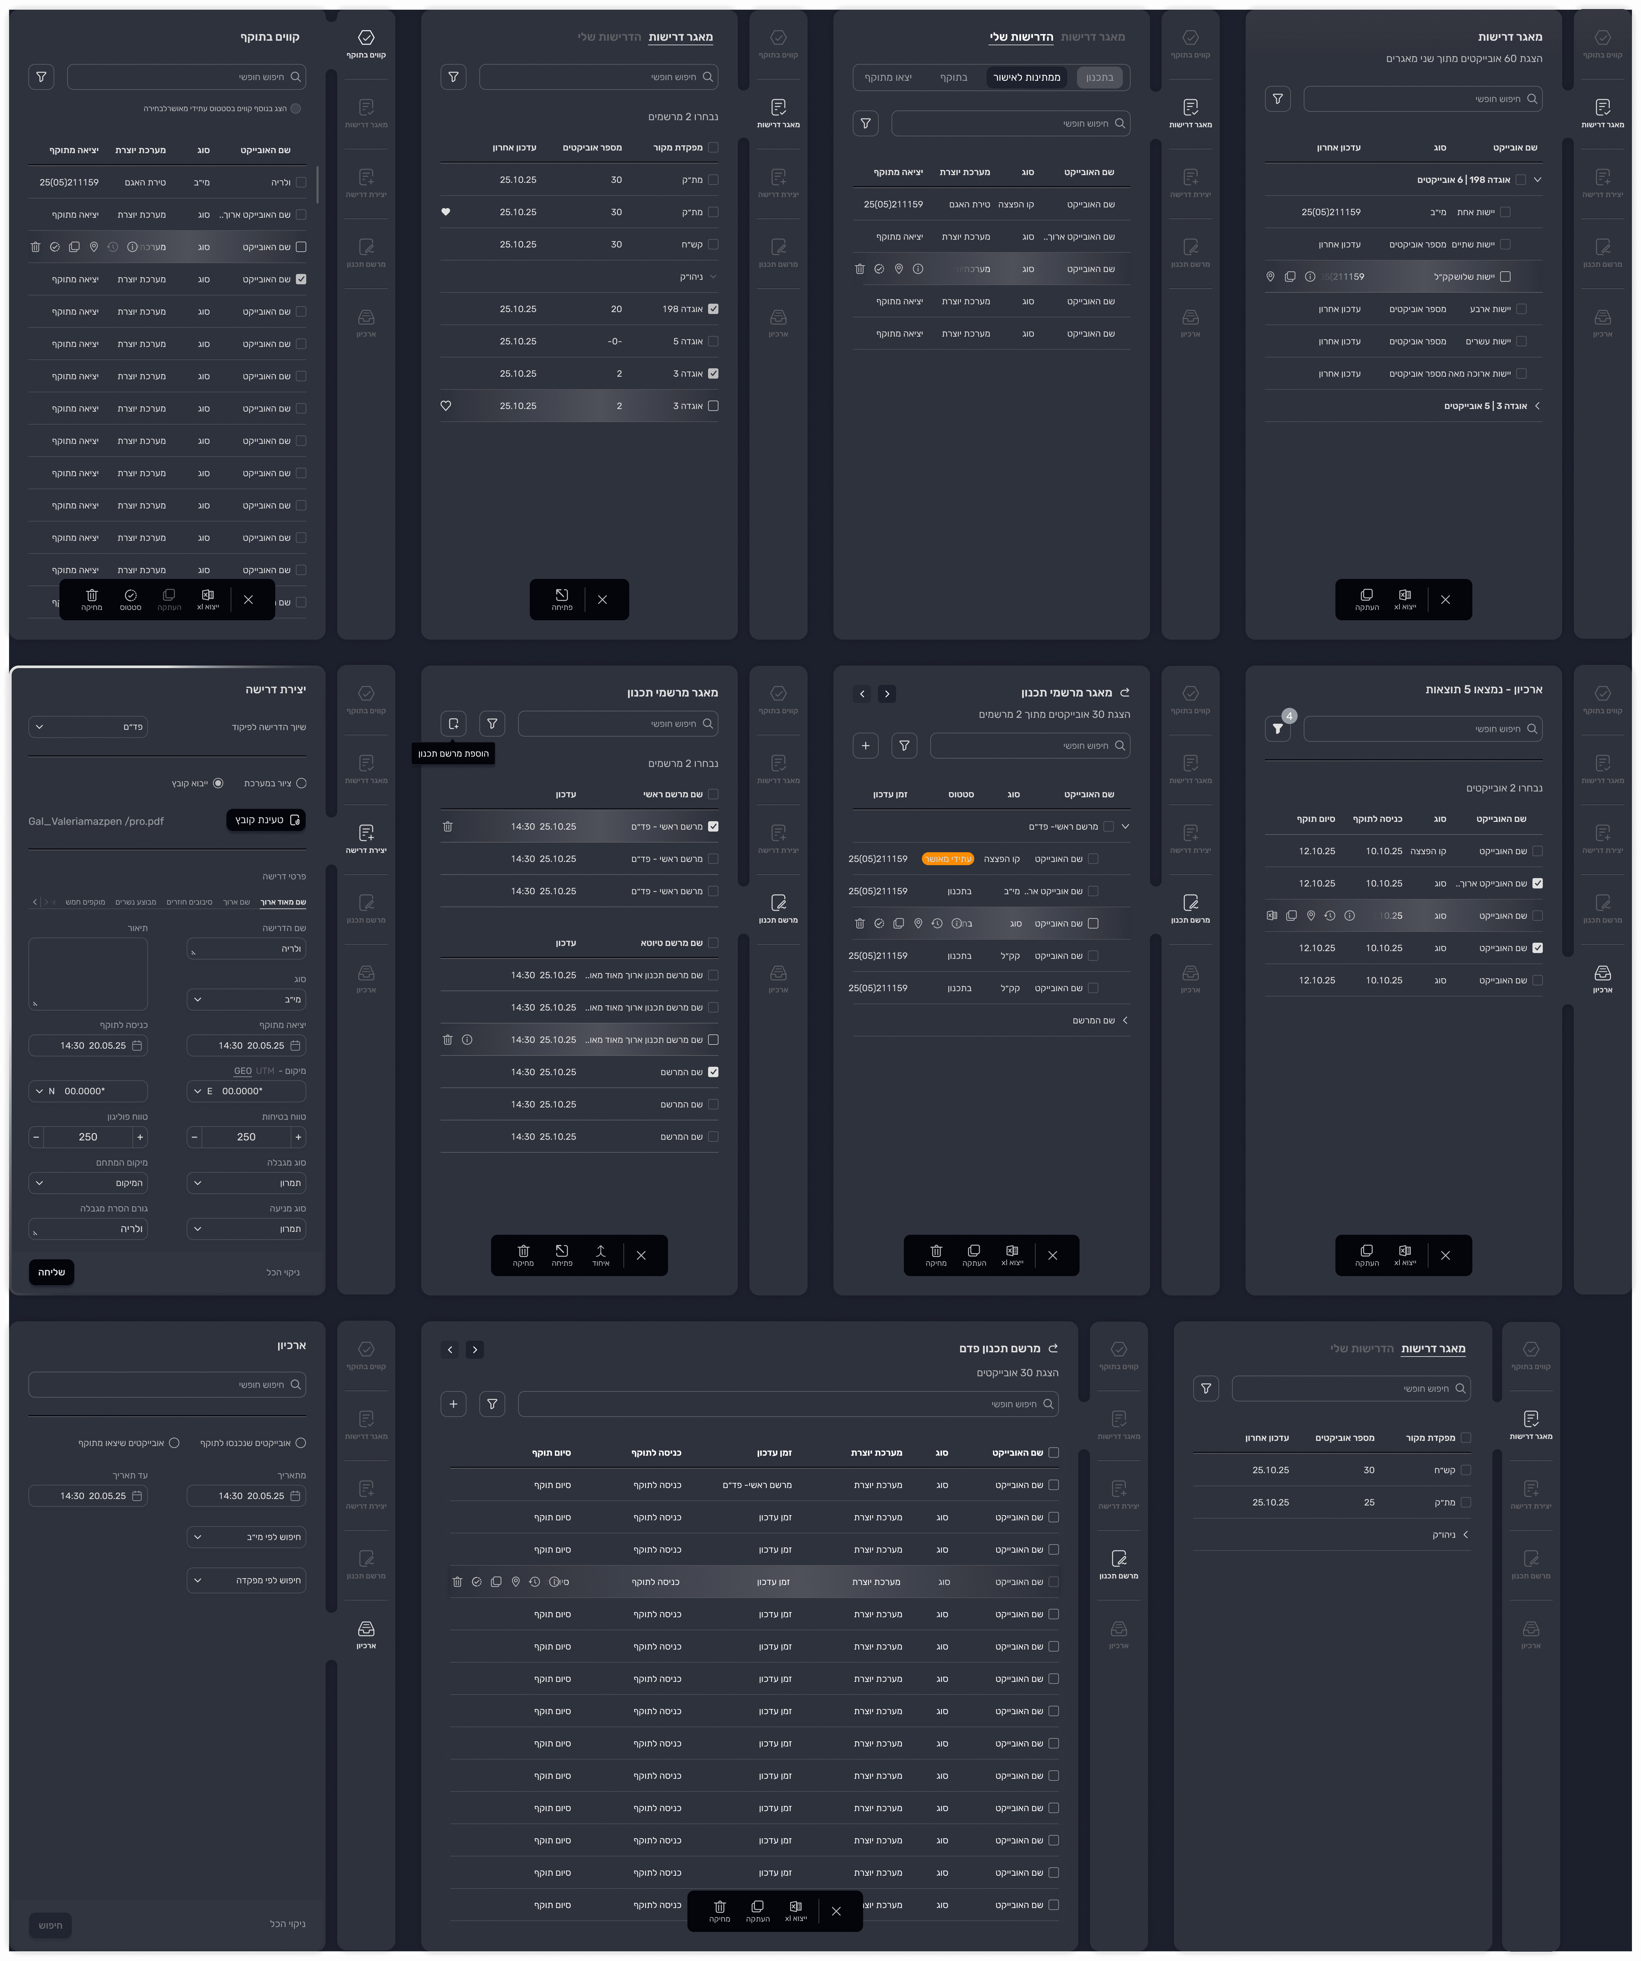Click the outline heart icon on אוגדה 3 row

tap(445, 405)
